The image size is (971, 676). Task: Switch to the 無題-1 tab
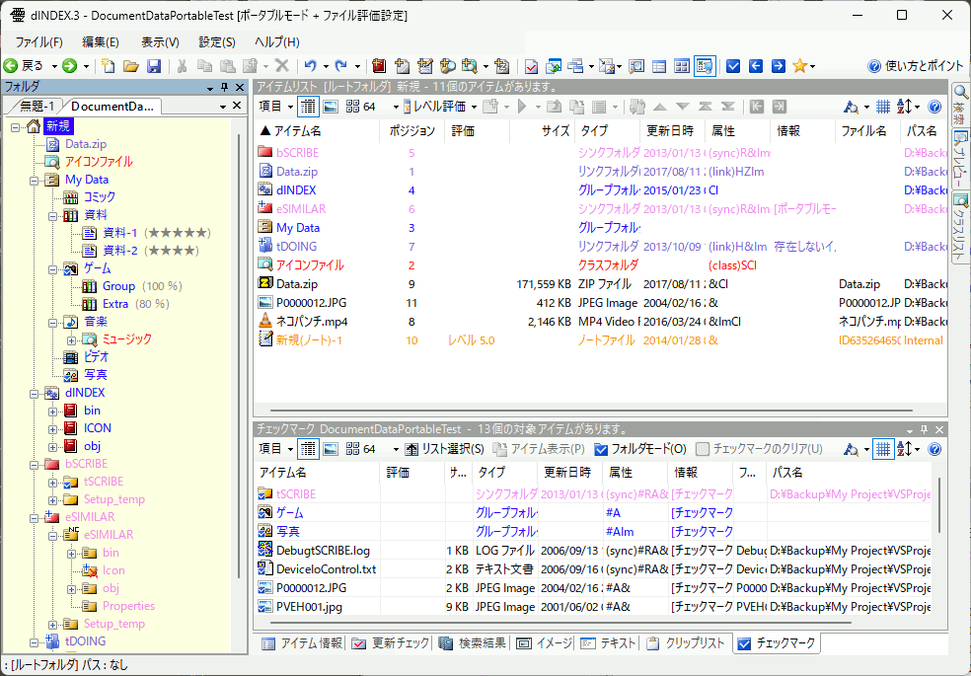pos(37,106)
